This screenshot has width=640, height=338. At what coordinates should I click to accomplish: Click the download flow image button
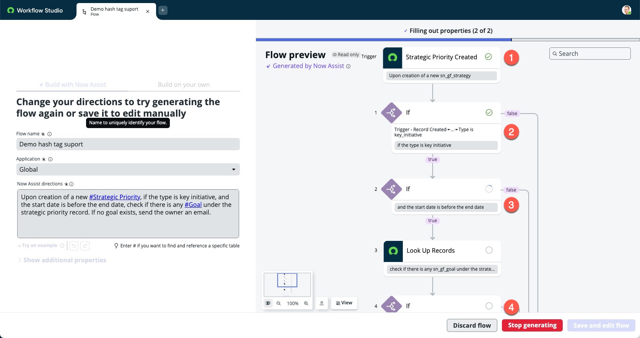coord(322,303)
